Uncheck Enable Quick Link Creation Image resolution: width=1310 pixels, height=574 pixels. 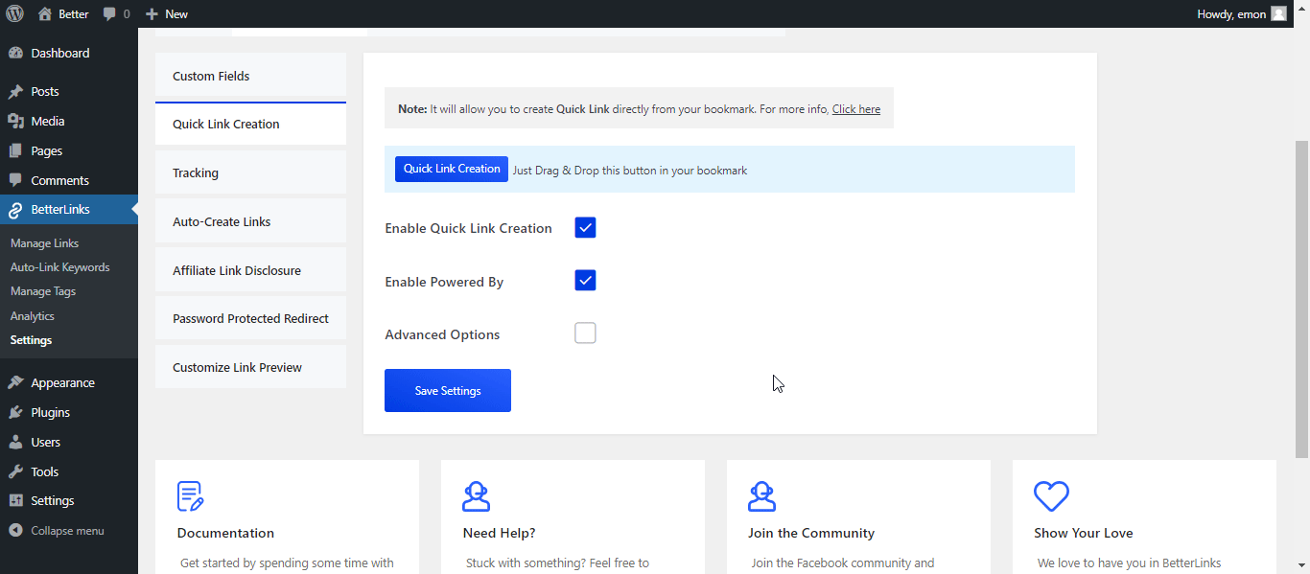coord(585,227)
